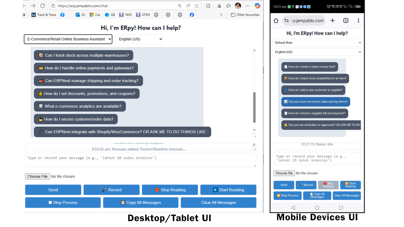Tap 'Can you show me recent sales and top items?'
The width and height of the screenshot is (404, 227).
tap(316, 102)
